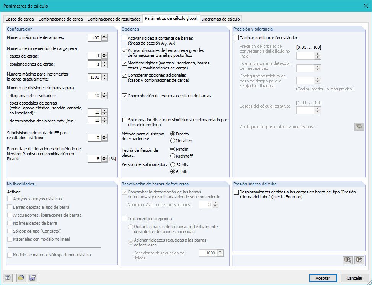The width and height of the screenshot is (372, 285).
Task: Click the open folder load settings icon
Action: click(x=21, y=278)
